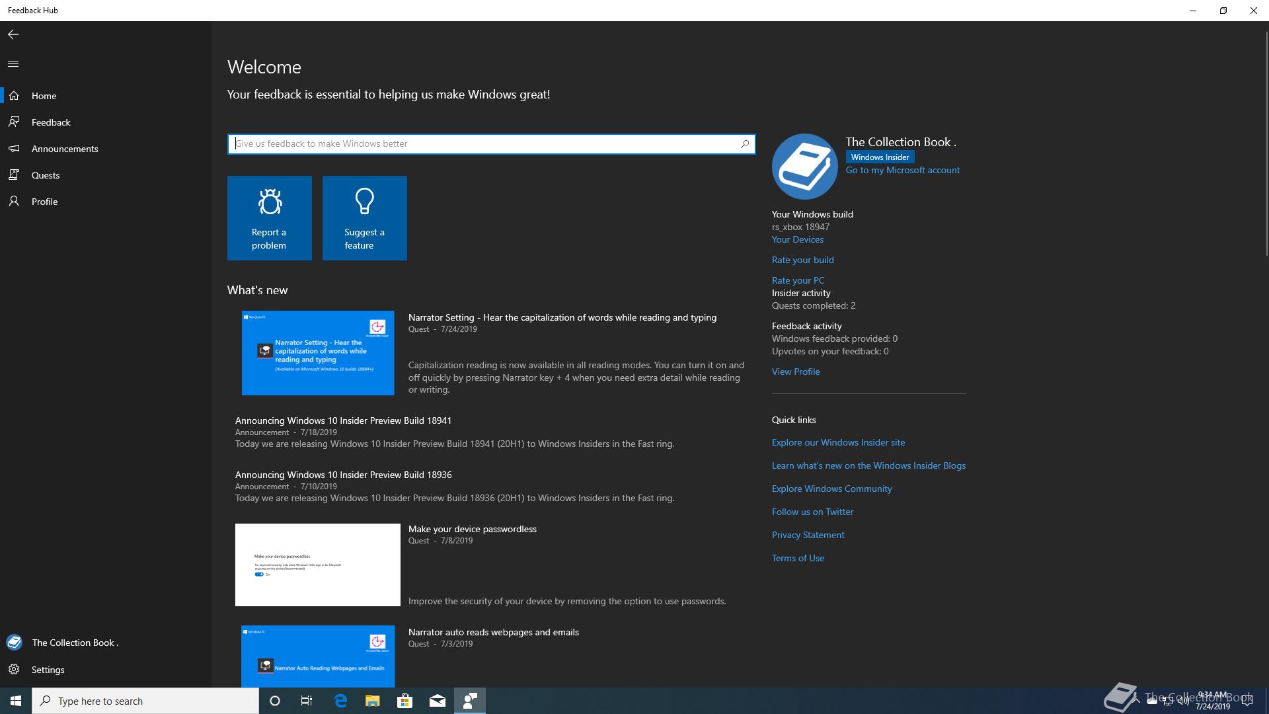Screen dimensions: 1269x714
Task: Open Quests in sidebar
Action: tap(46, 175)
